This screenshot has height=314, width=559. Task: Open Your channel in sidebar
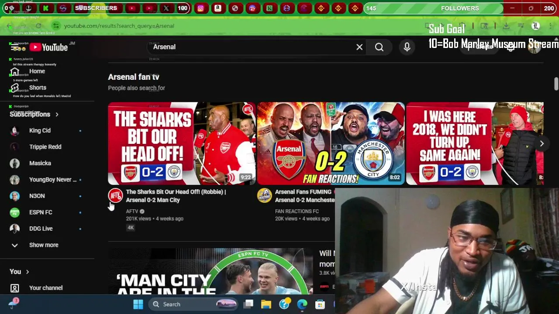click(x=46, y=288)
